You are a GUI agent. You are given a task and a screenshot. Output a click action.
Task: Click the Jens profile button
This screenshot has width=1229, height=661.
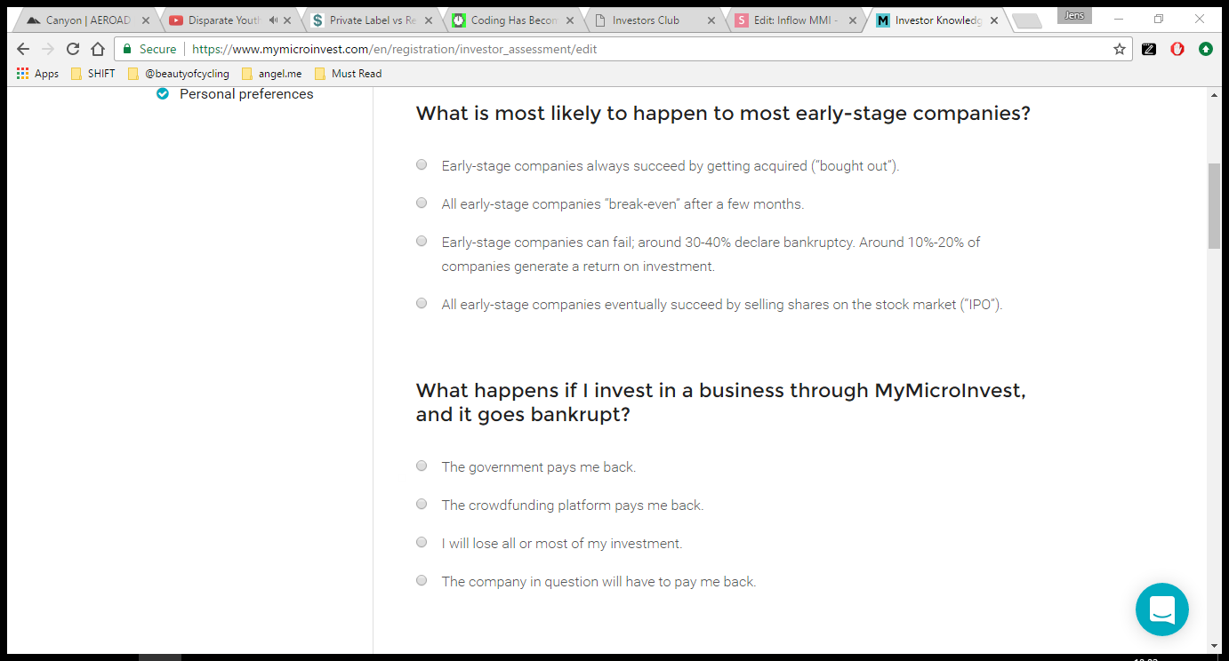pos(1074,15)
